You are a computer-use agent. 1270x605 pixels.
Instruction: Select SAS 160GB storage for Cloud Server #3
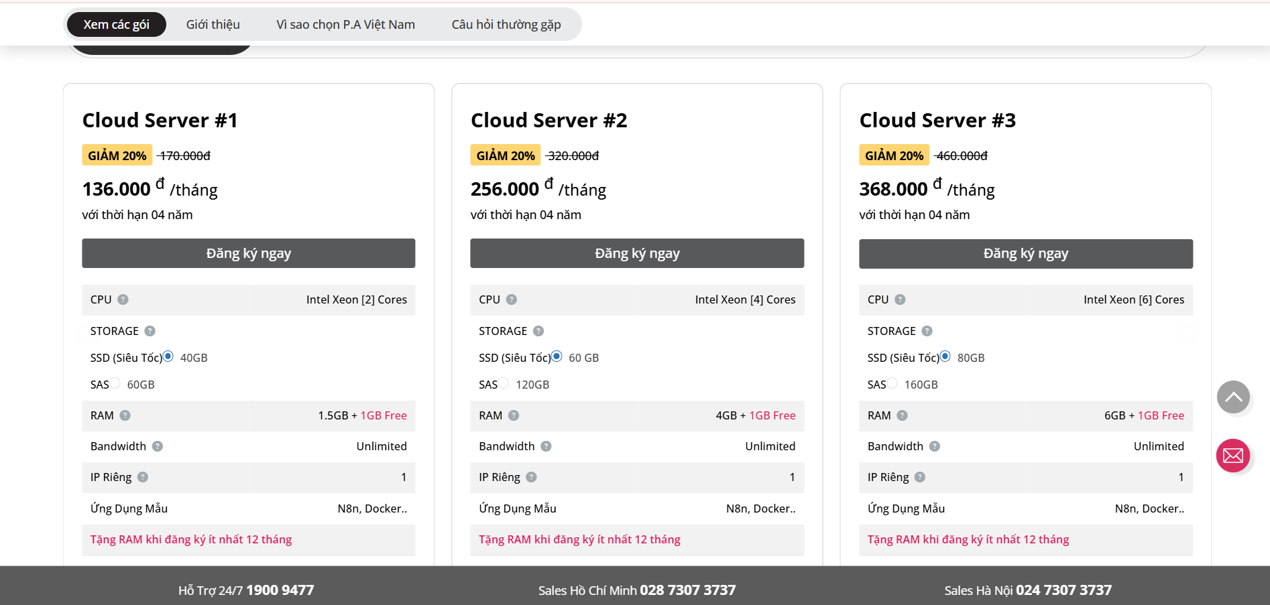pos(892,383)
